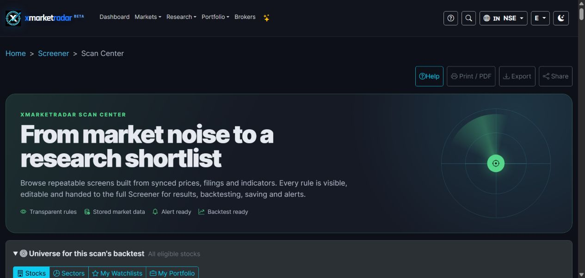Click the Share button
Screen dimensions: 585x278
point(555,76)
